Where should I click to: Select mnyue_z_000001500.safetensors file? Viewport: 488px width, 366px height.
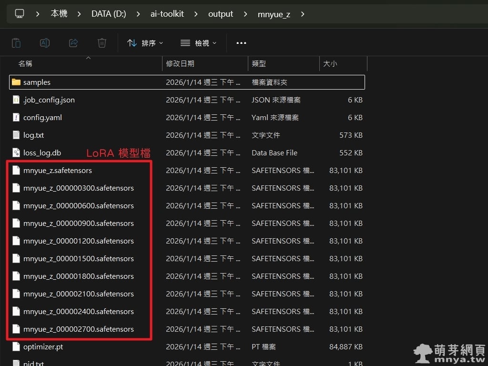point(78,258)
